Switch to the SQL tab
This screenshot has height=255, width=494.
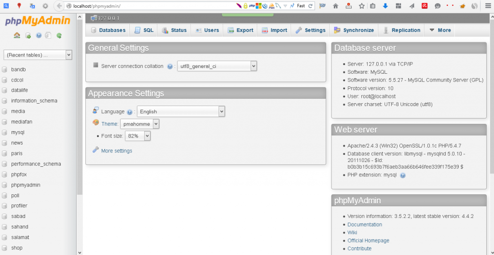pos(144,30)
